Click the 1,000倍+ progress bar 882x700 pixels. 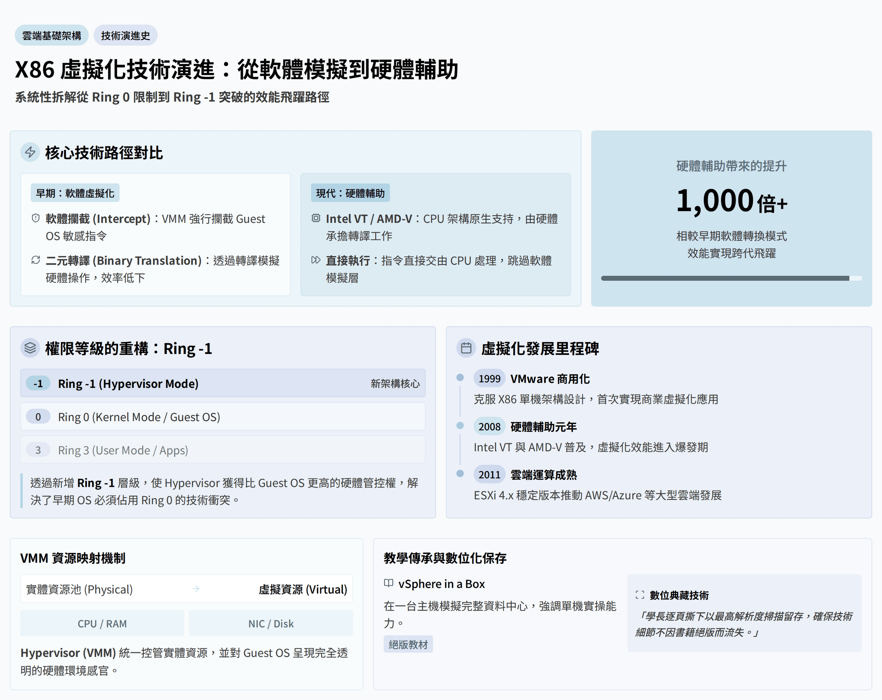tap(731, 278)
